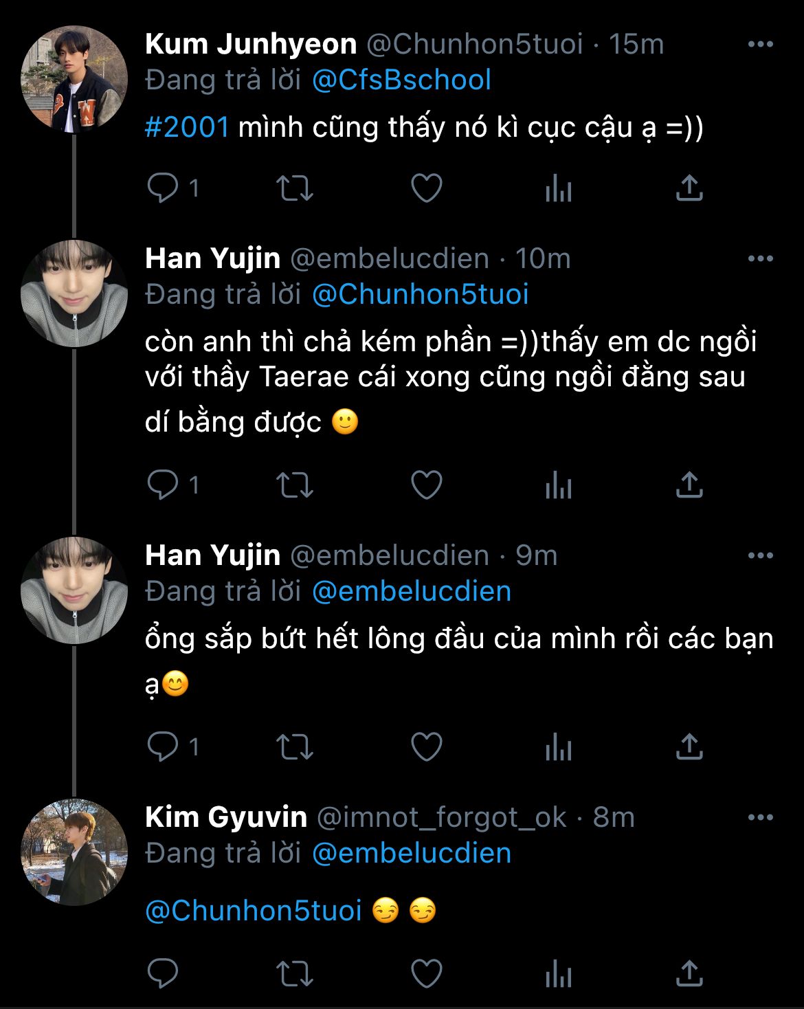
Task: Click the @Chunhon5tuoi mention in Gyuvin's tweet
Action: (254, 911)
